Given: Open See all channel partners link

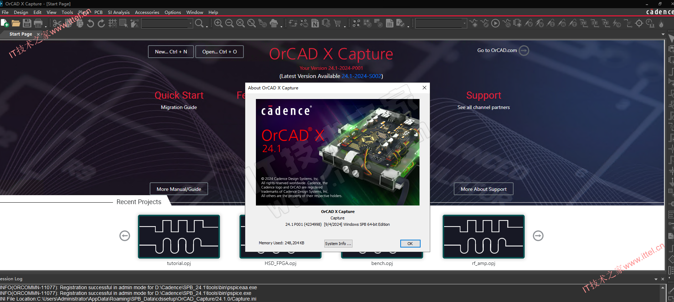Looking at the screenshot, I should click(x=484, y=107).
